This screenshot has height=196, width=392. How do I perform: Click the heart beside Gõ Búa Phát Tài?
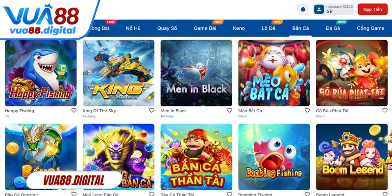(385, 110)
